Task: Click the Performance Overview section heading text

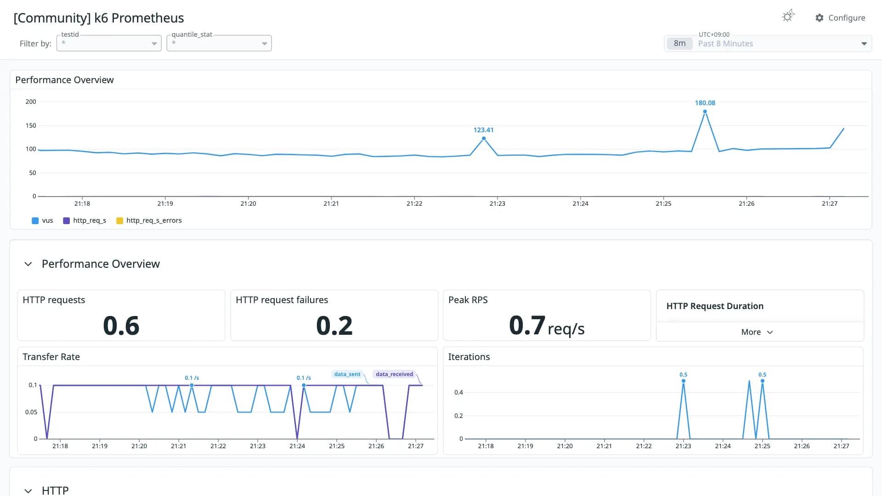Action: tap(101, 264)
